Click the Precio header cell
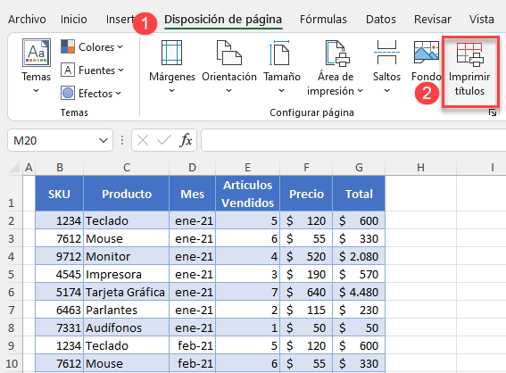Screen dimensions: 506x373 [306, 194]
